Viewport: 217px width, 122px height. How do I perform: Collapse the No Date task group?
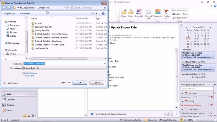tap(183, 94)
